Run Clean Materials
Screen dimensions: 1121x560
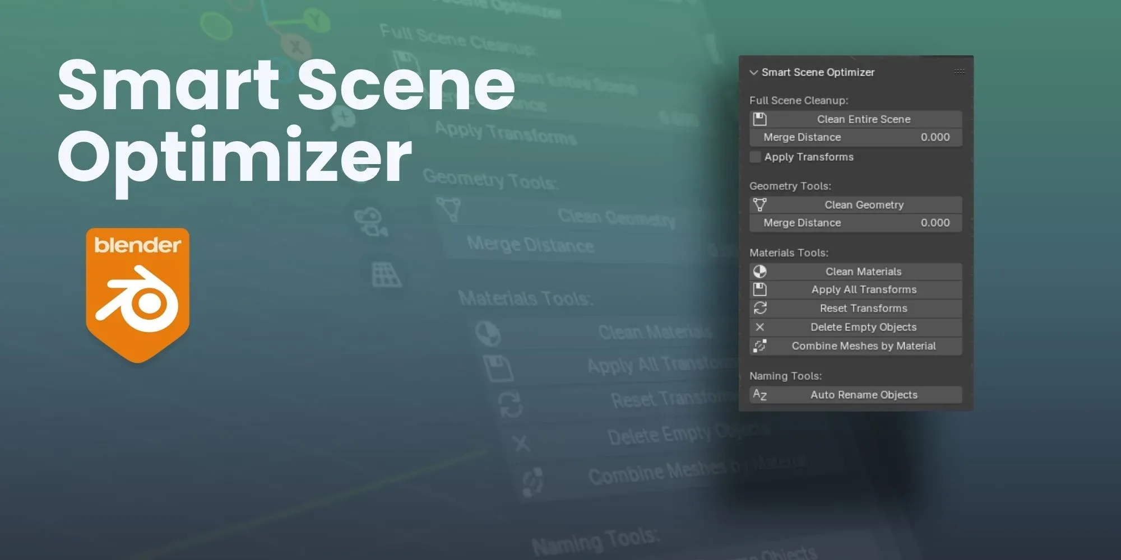[x=863, y=271]
